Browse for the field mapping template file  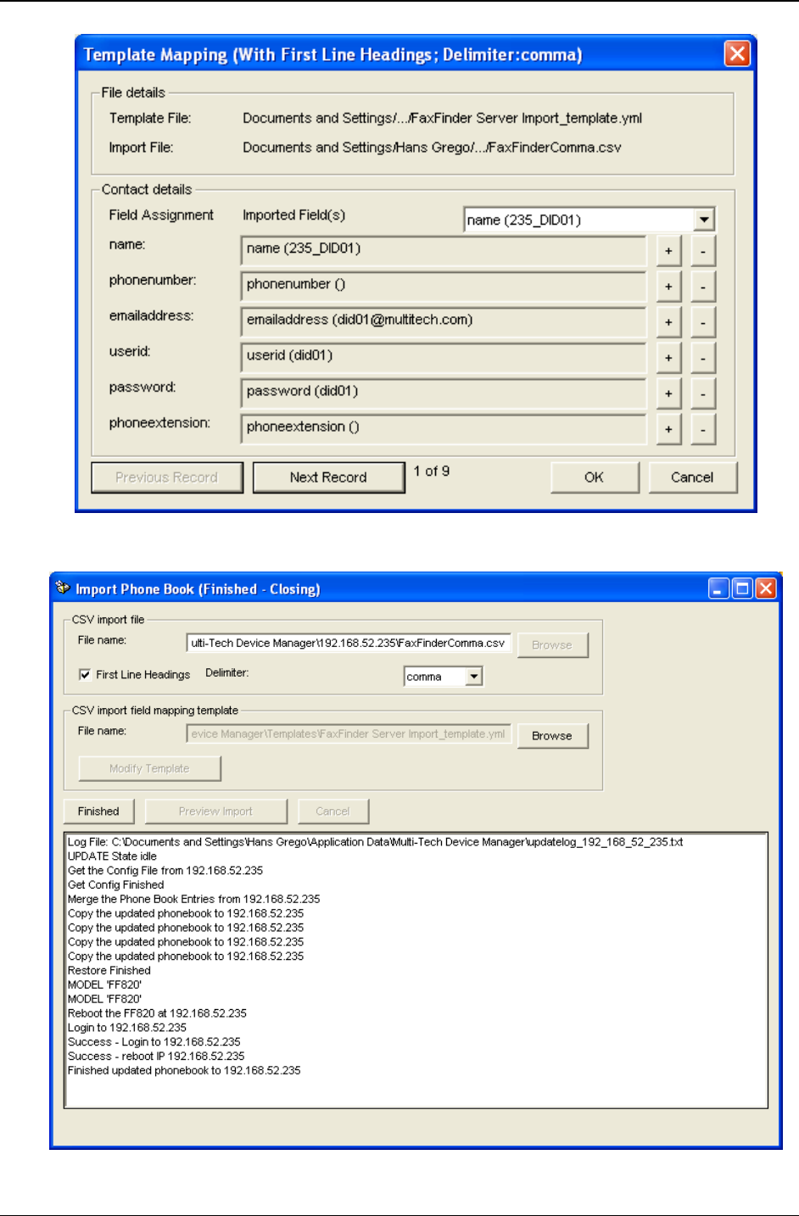click(x=552, y=735)
